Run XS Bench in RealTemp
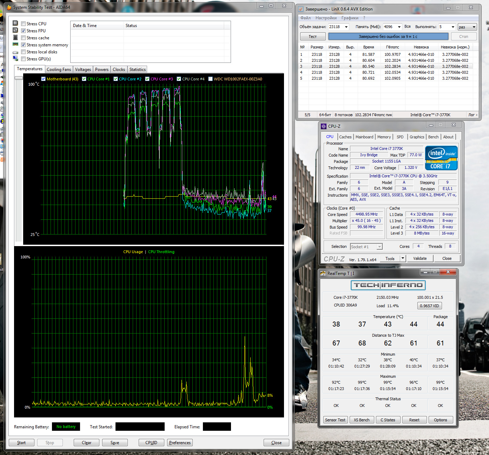The width and height of the screenshot is (489, 455). (362, 420)
